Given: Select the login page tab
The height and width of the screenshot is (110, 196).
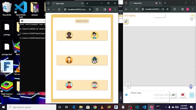Looking at the screenshot, I should coord(68,3).
